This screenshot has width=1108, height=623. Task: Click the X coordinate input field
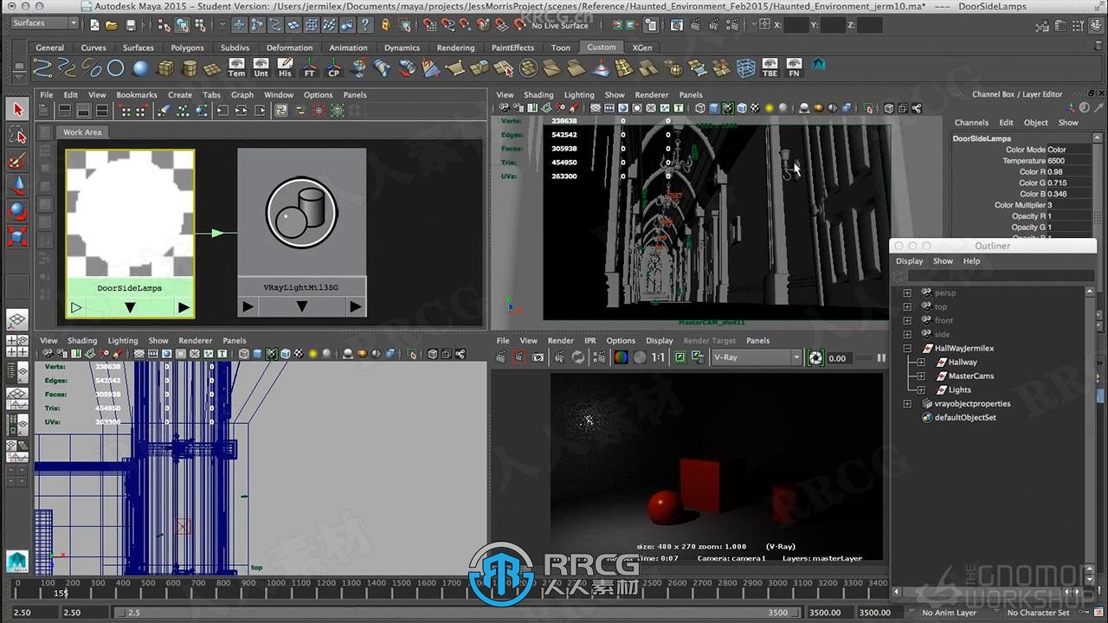point(796,25)
